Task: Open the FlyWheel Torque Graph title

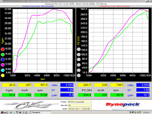Action: (38, 6)
